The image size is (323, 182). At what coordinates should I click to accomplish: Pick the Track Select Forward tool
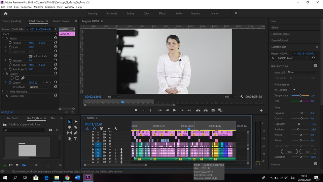76,122
